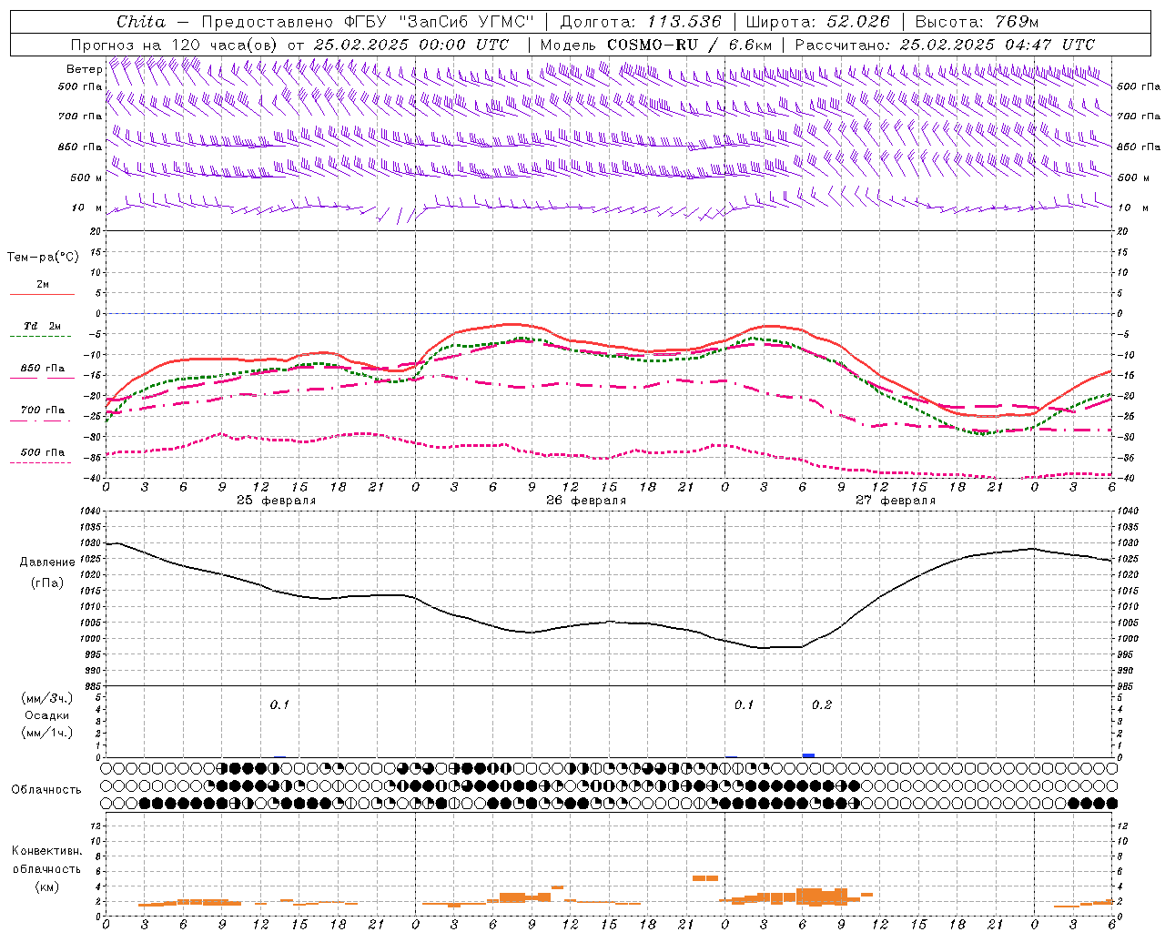
Task: Click the red line swatch under legend "850 гПа"
Action: tap(42, 378)
